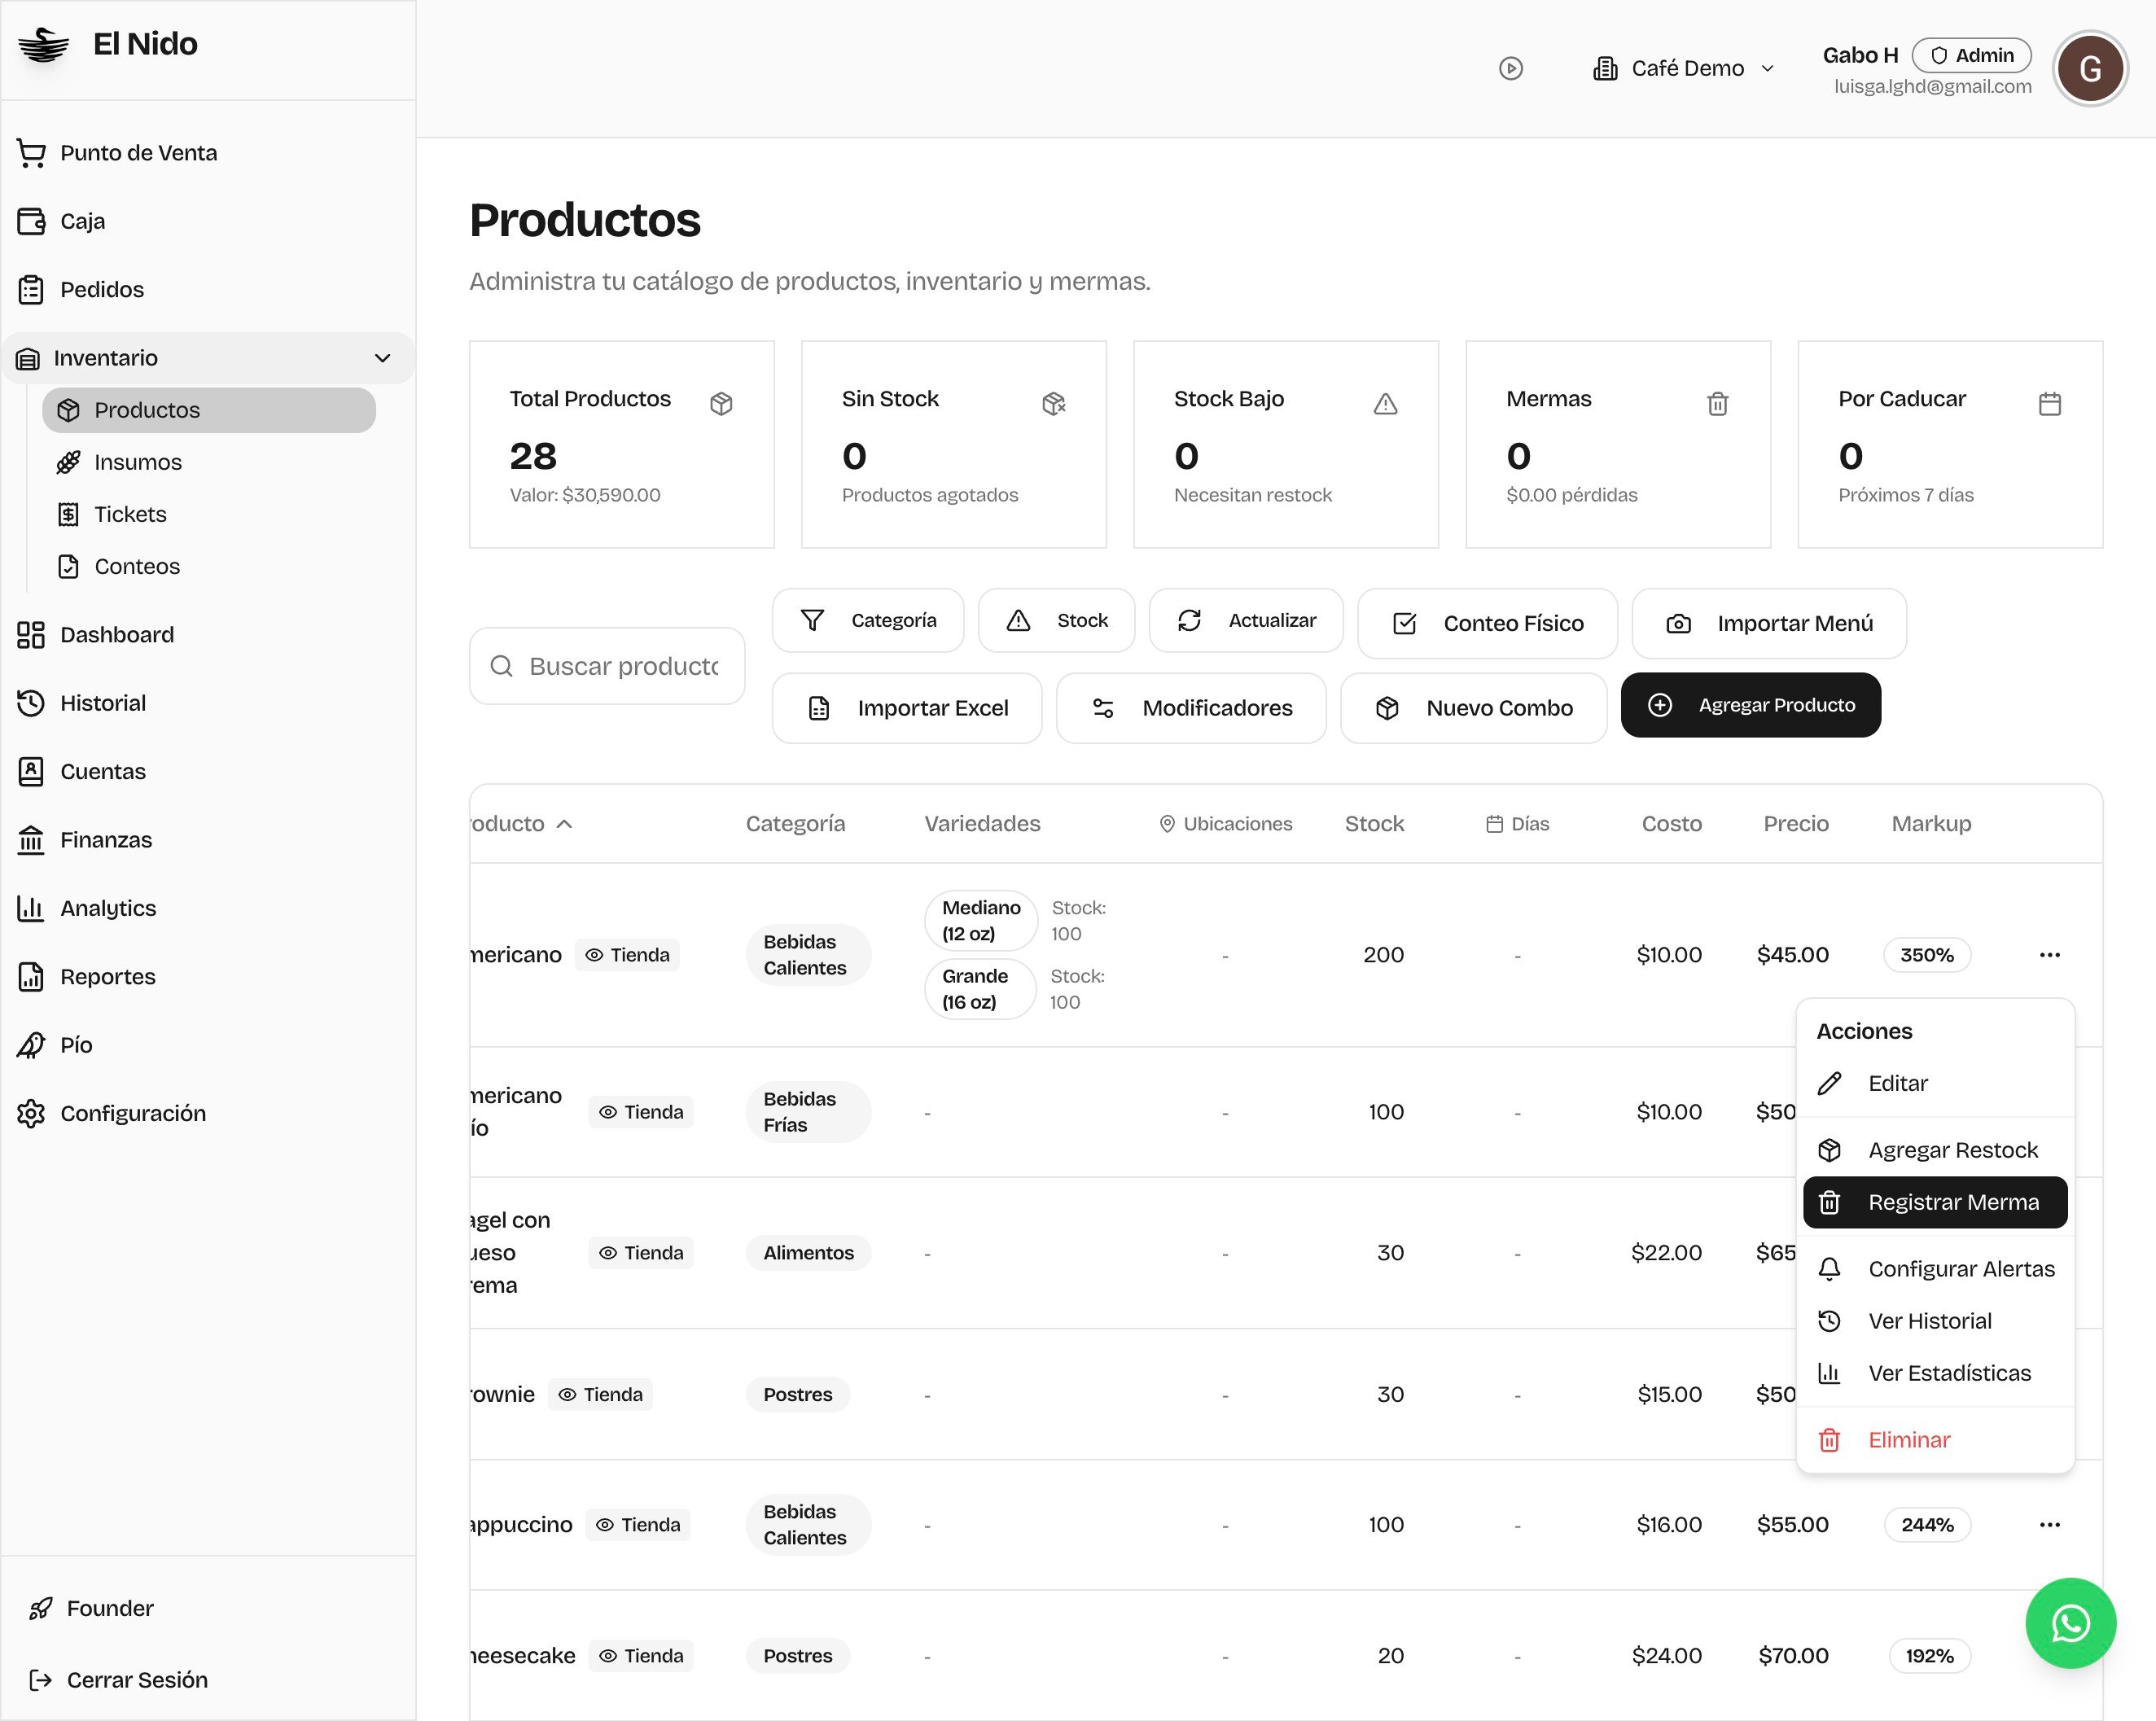Click the Markup column header

(1931, 824)
